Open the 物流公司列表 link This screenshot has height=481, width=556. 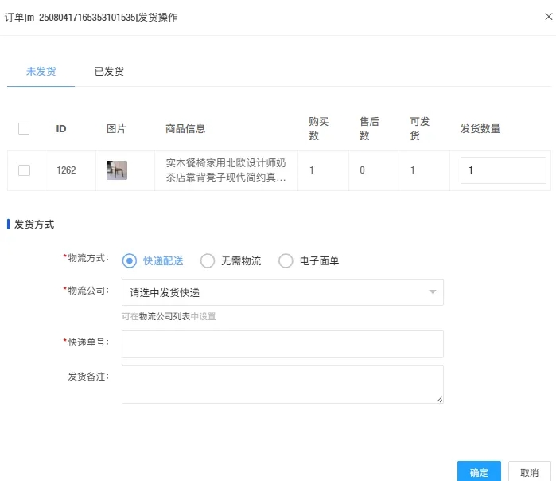[x=164, y=316]
